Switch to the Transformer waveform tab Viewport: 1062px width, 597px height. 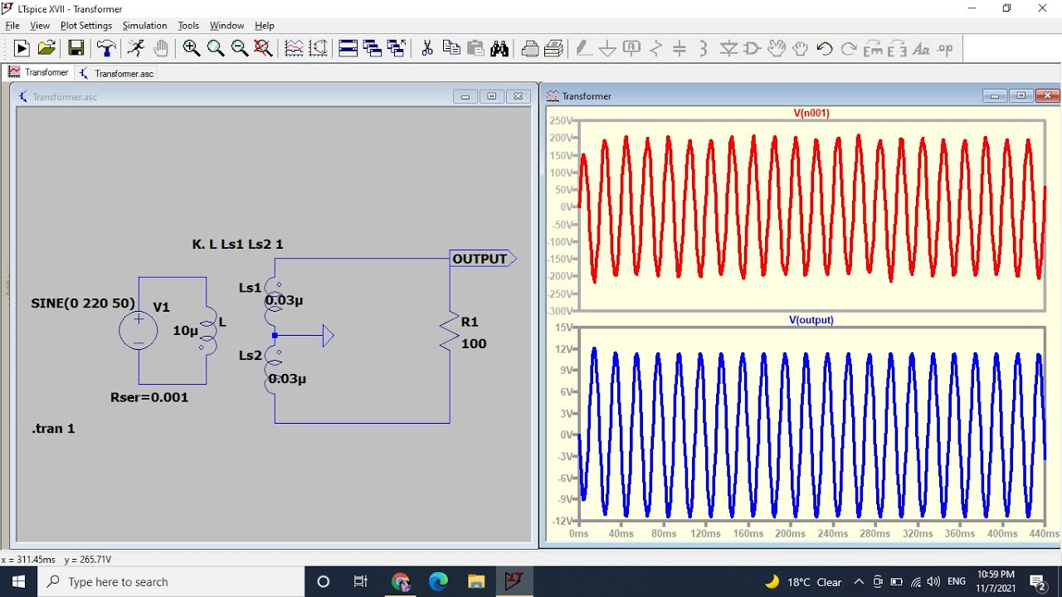click(x=38, y=72)
